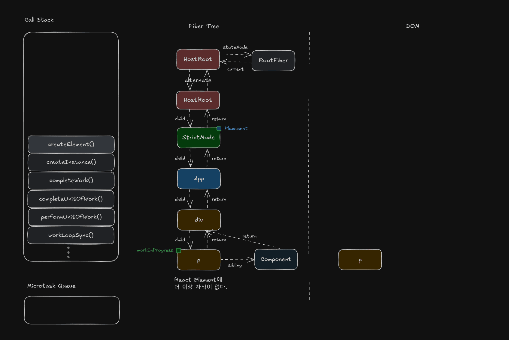Click the blue App fiber node
This screenshot has height=340, width=509.
(x=199, y=179)
